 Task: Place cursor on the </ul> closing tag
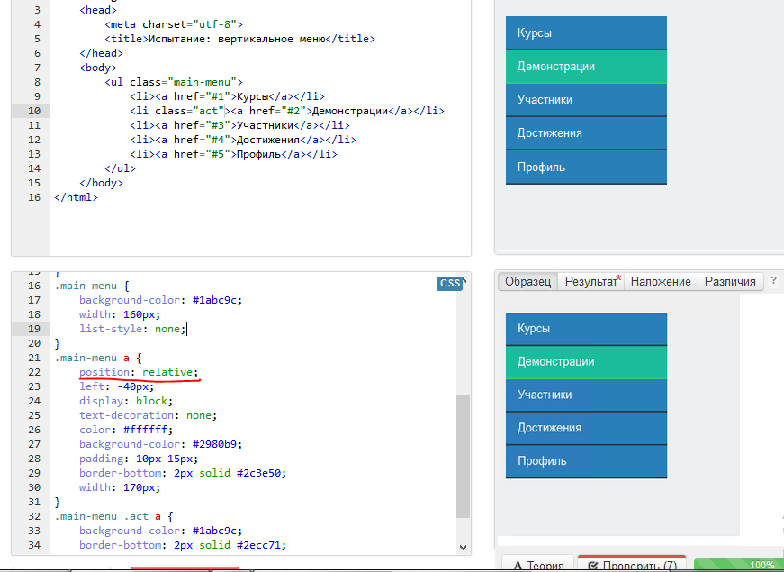[120, 168]
